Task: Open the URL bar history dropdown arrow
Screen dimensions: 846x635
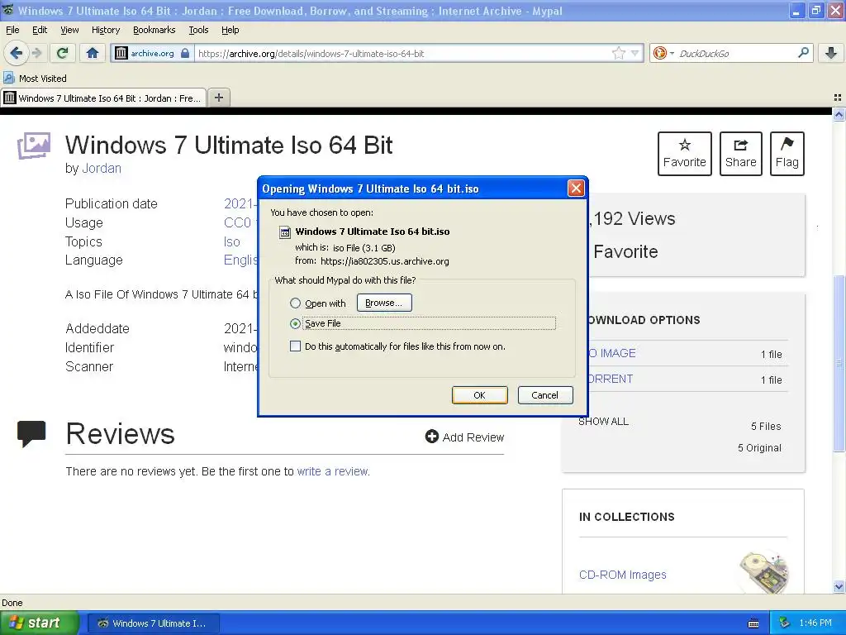Action: [x=635, y=53]
